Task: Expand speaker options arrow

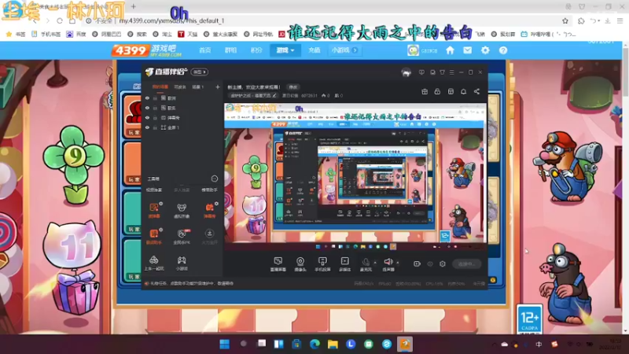Action: 398,263
